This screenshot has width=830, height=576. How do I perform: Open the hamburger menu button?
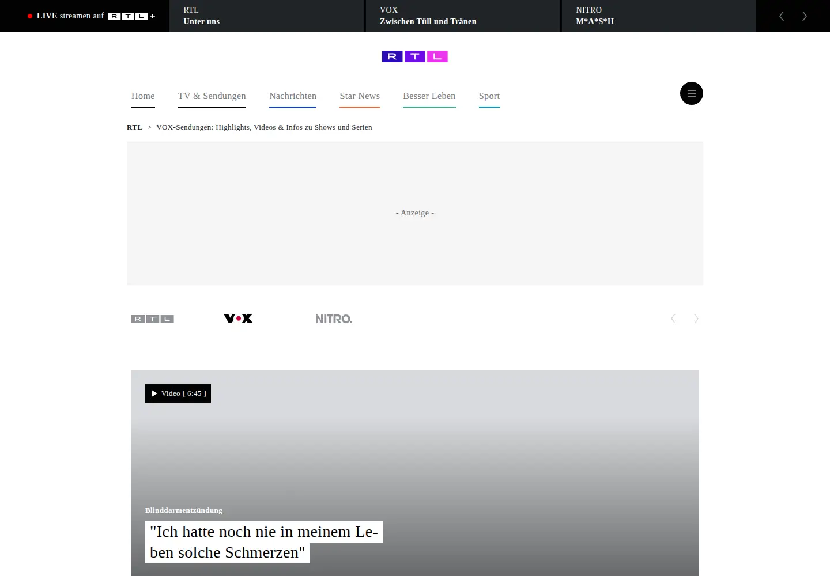click(692, 93)
